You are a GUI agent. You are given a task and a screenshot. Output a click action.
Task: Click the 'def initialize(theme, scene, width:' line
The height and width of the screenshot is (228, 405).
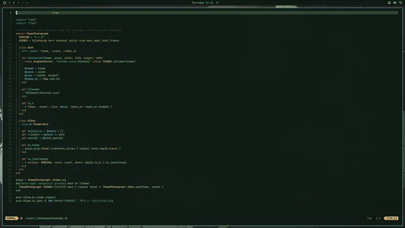coord(62,58)
